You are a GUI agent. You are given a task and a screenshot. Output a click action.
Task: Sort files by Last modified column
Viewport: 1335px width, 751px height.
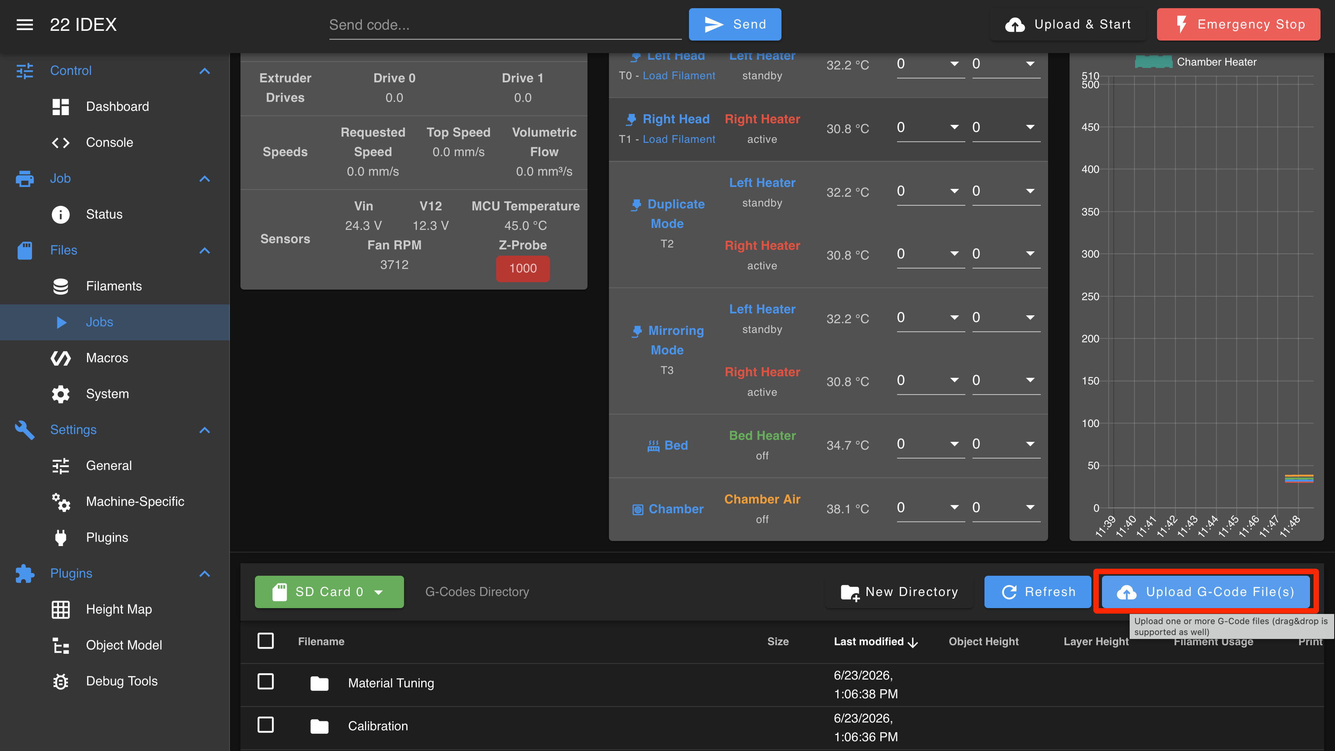876,642
